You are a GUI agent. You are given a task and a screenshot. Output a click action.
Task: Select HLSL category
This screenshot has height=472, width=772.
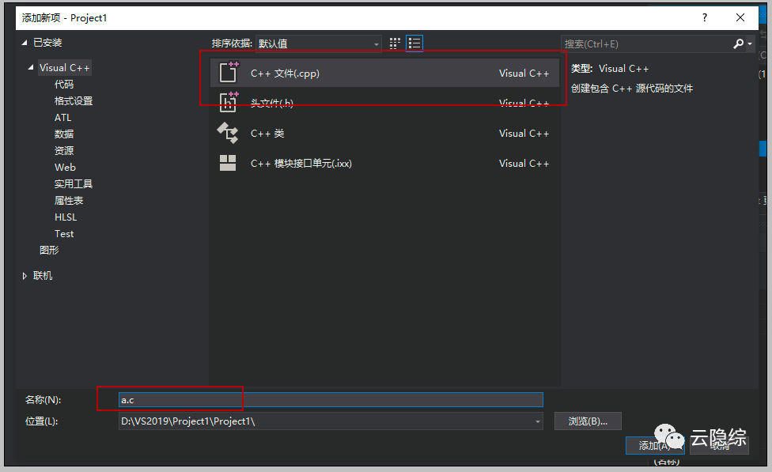(66, 217)
